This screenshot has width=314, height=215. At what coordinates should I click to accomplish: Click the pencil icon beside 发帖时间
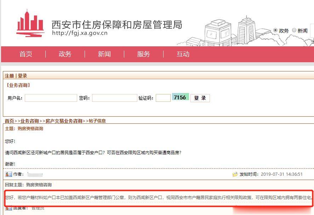(235, 173)
